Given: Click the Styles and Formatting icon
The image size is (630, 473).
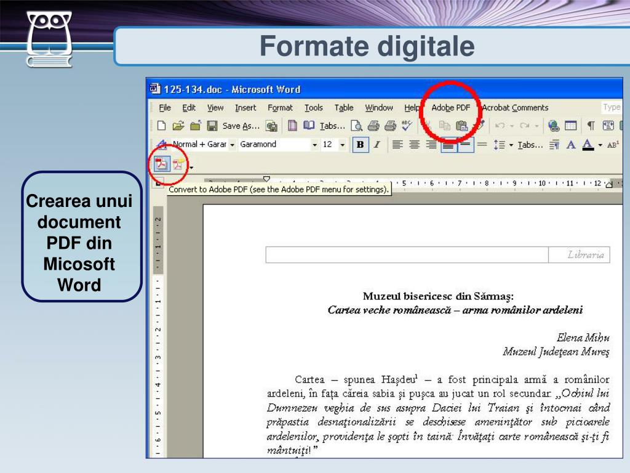Looking at the screenshot, I should click(x=162, y=144).
